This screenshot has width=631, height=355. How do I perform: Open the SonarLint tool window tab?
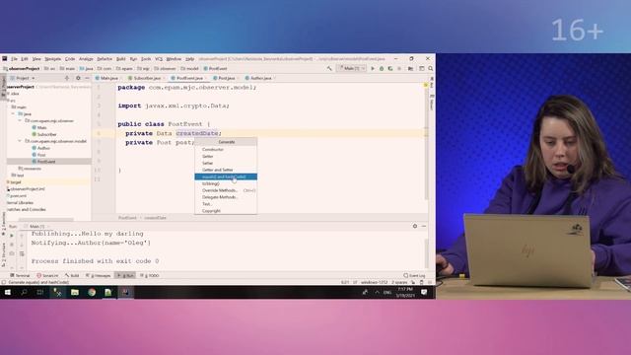(x=47, y=276)
